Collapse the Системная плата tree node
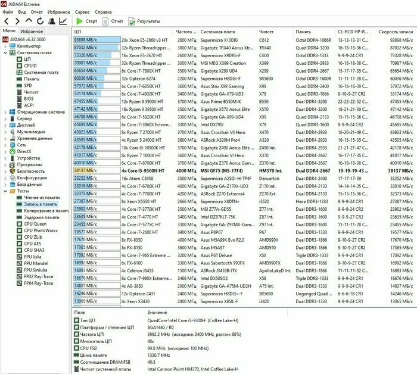 5,52
